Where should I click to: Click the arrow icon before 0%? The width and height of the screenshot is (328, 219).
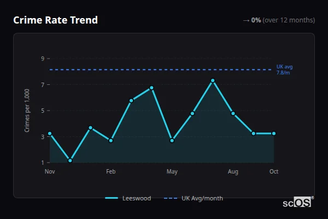tap(246, 21)
